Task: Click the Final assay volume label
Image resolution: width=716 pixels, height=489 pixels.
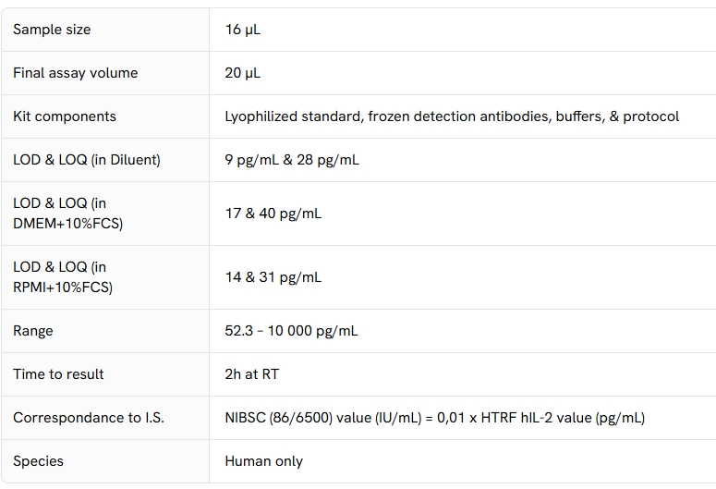Action: [76, 73]
